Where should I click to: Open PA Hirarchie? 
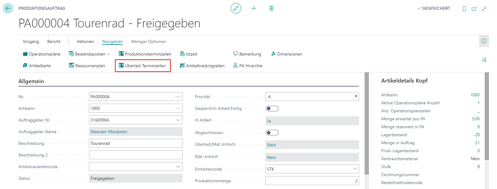(248, 66)
